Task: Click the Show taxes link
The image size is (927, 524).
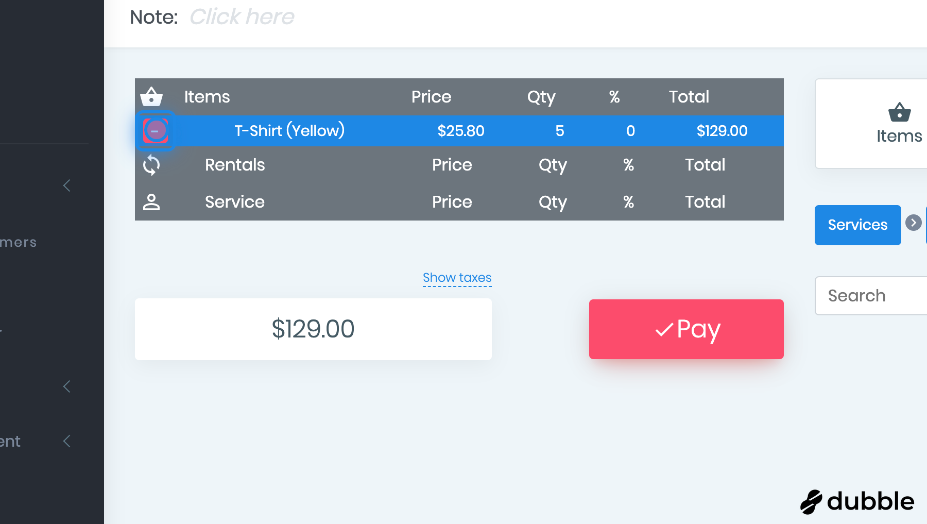Action: tap(457, 278)
